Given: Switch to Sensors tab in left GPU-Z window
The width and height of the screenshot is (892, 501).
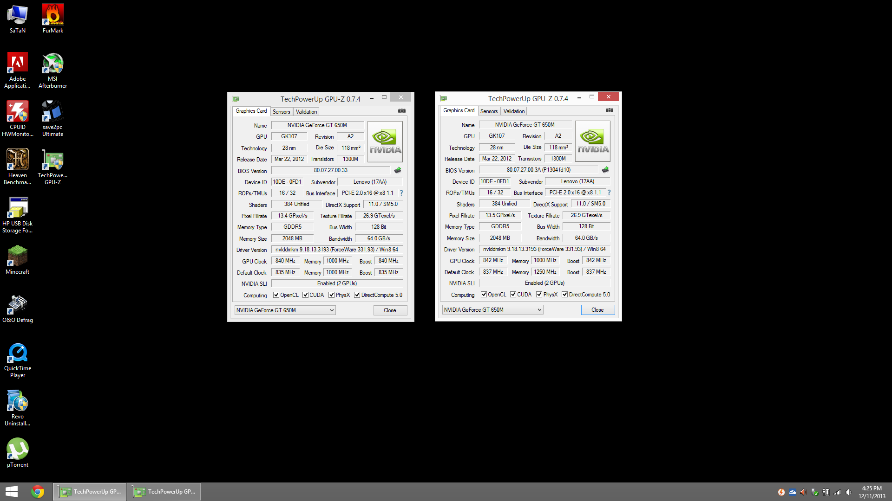Looking at the screenshot, I should (281, 112).
